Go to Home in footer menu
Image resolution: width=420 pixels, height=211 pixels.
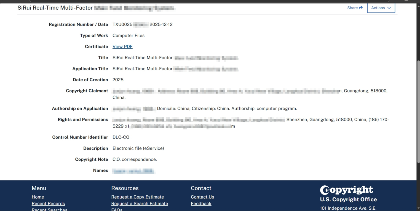(x=38, y=197)
